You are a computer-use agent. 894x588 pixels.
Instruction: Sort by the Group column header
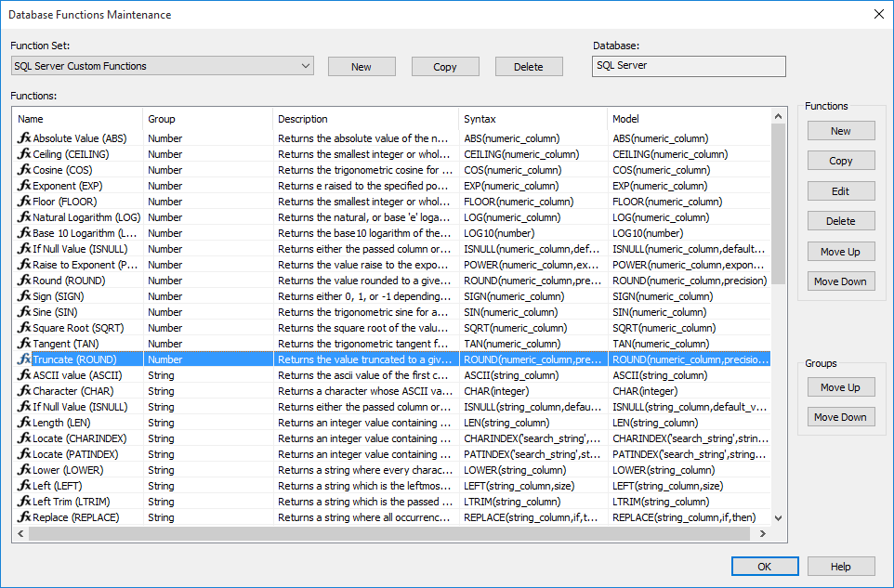click(x=207, y=119)
